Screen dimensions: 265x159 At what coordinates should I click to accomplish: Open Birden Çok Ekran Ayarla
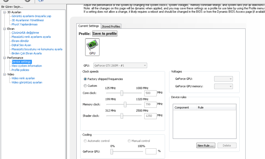tap(26, 53)
